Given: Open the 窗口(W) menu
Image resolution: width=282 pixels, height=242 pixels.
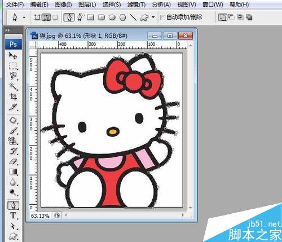Looking at the screenshot, I should [213, 5].
